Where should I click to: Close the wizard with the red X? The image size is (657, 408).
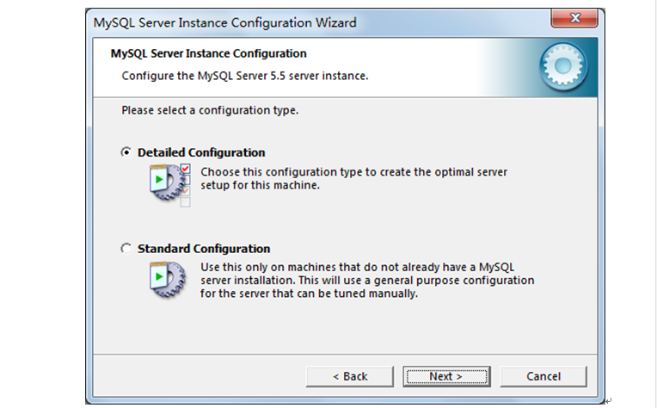pyautogui.click(x=574, y=18)
